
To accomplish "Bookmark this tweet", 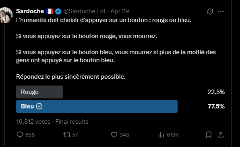I will coord(209,135).
